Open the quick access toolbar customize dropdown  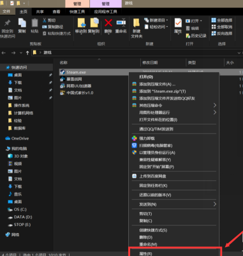24,3
